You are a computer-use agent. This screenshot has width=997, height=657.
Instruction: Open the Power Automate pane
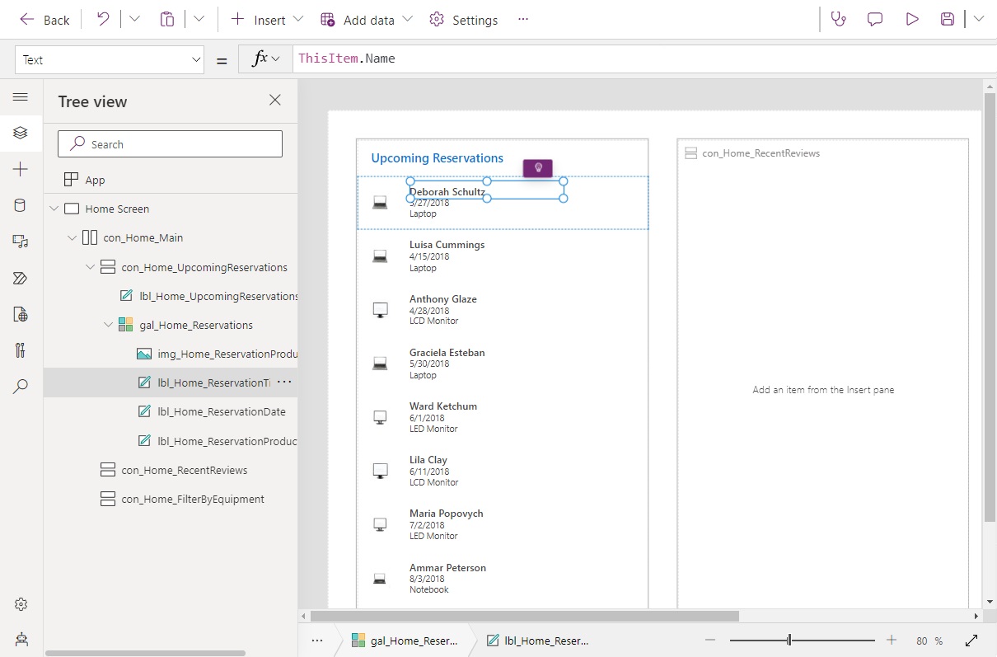point(21,278)
